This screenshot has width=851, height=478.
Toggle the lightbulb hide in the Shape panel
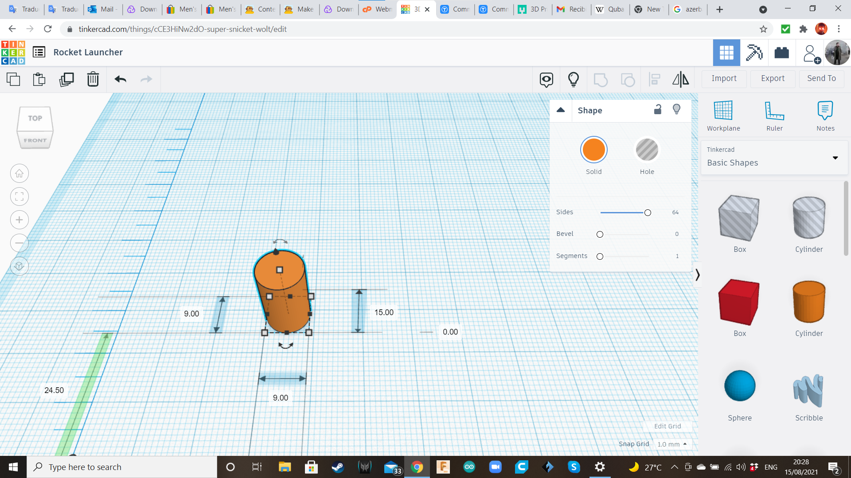tap(676, 110)
